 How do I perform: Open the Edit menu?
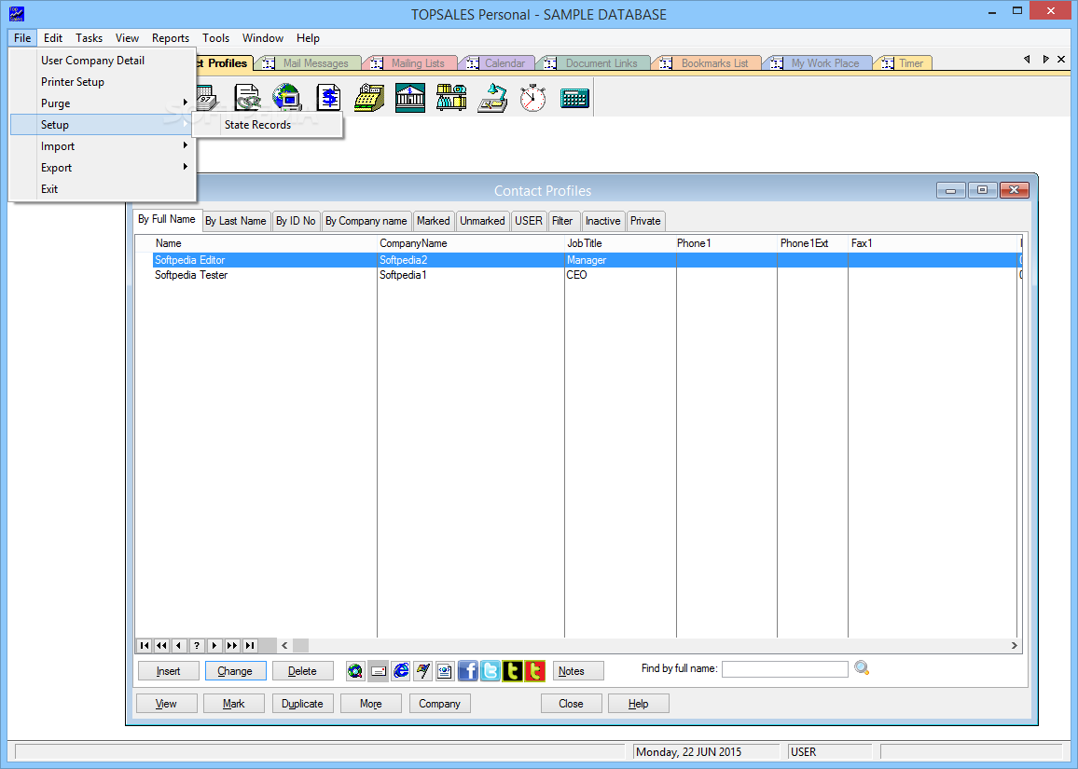pos(53,38)
